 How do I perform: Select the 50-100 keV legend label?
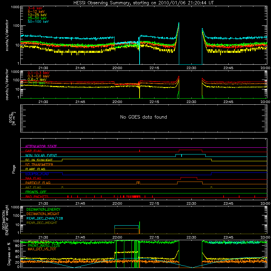click(x=38, y=22)
